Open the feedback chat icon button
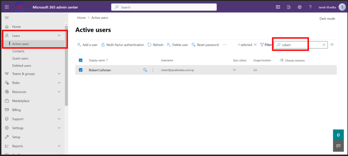The height and width of the screenshot is (156, 348). coord(338,146)
